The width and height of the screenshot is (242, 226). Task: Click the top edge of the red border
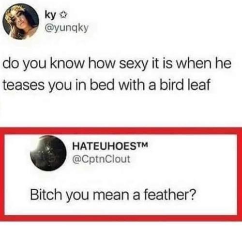[121, 131]
